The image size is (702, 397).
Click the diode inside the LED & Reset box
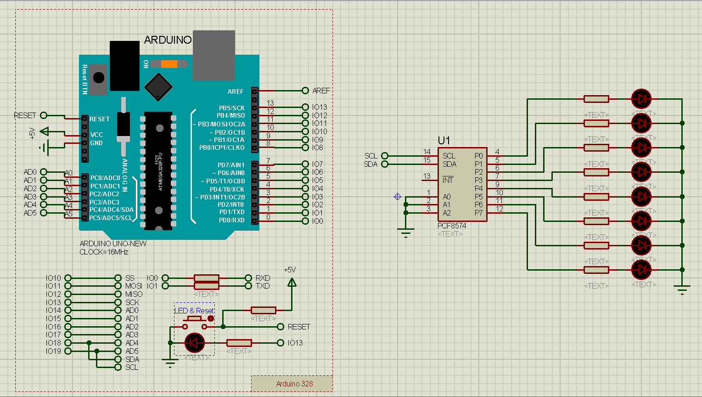[194, 342]
